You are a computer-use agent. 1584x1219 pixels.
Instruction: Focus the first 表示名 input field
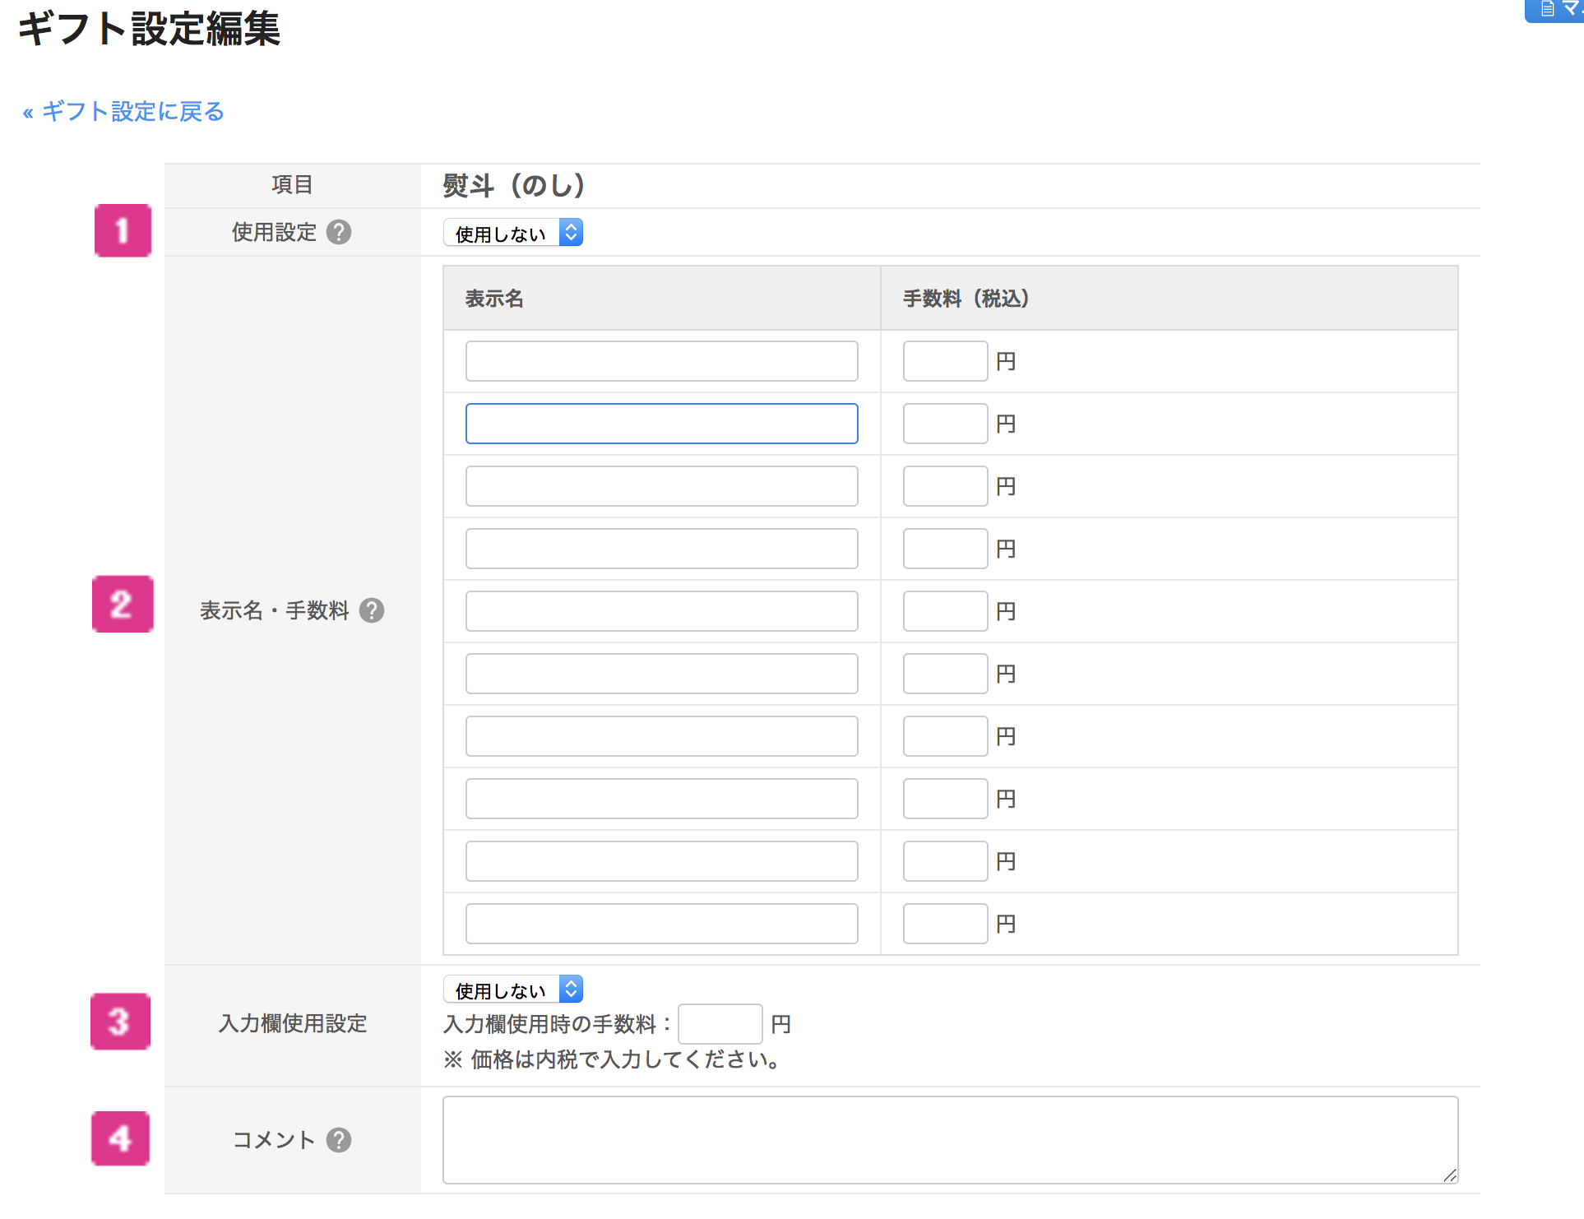(x=662, y=361)
